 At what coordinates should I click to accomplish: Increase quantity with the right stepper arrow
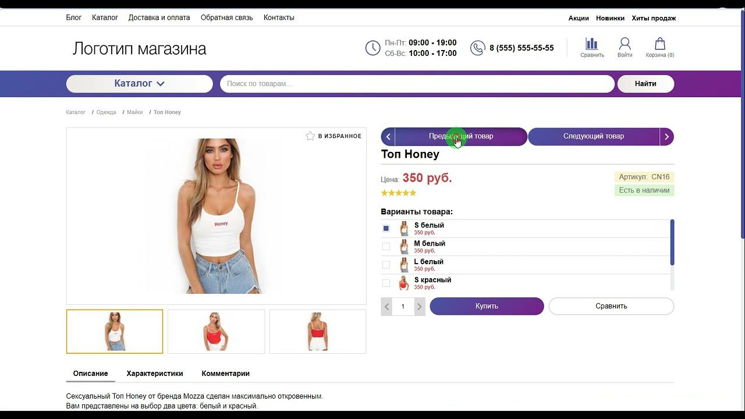[x=419, y=306]
